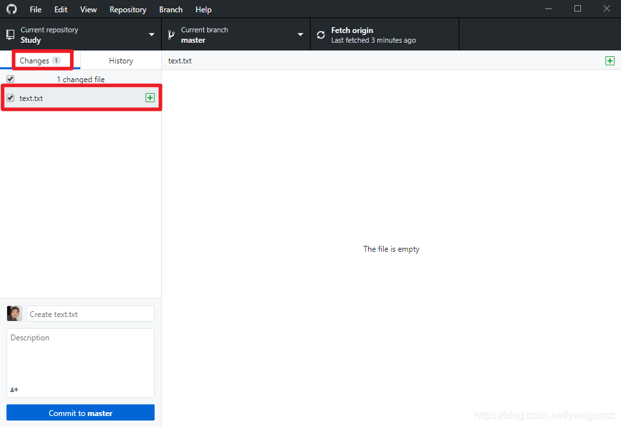Click the Fetch origin sync icon
Screen dimensions: 621x427
click(x=321, y=35)
